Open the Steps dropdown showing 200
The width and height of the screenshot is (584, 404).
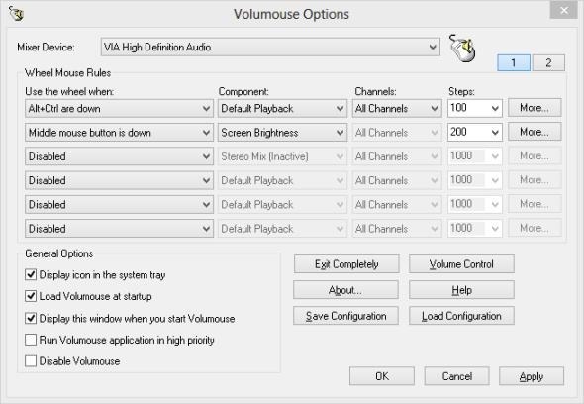(x=475, y=132)
